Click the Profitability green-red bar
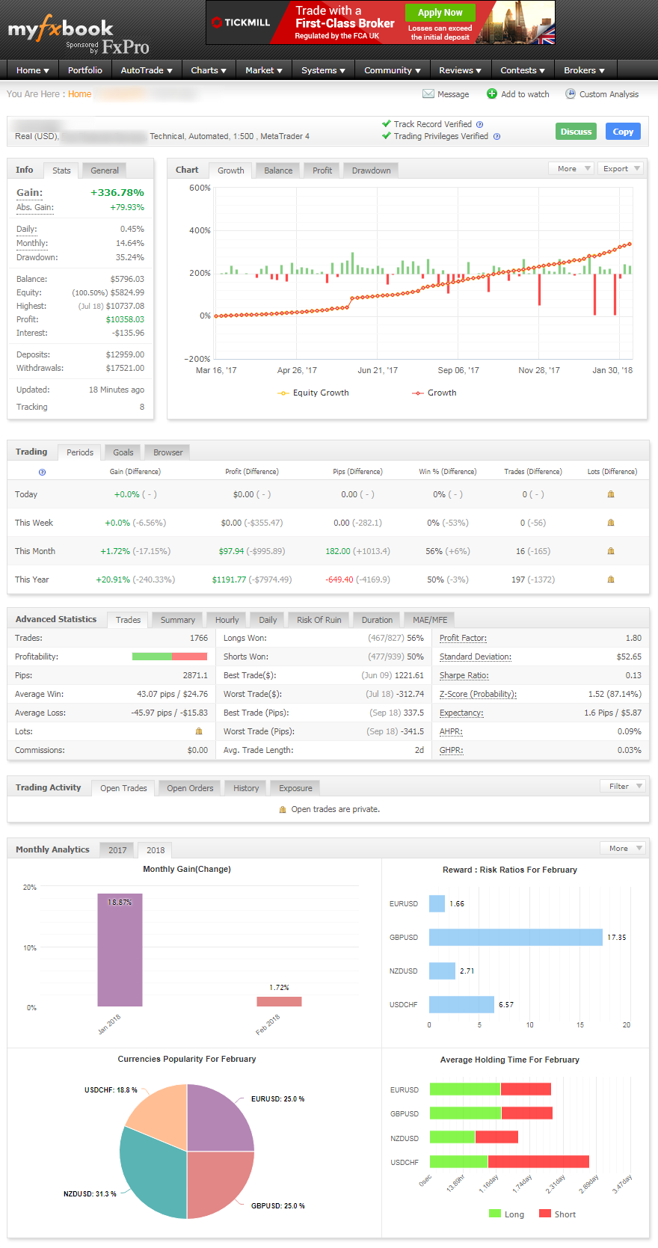The width and height of the screenshot is (658, 1248). click(x=169, y=657)
